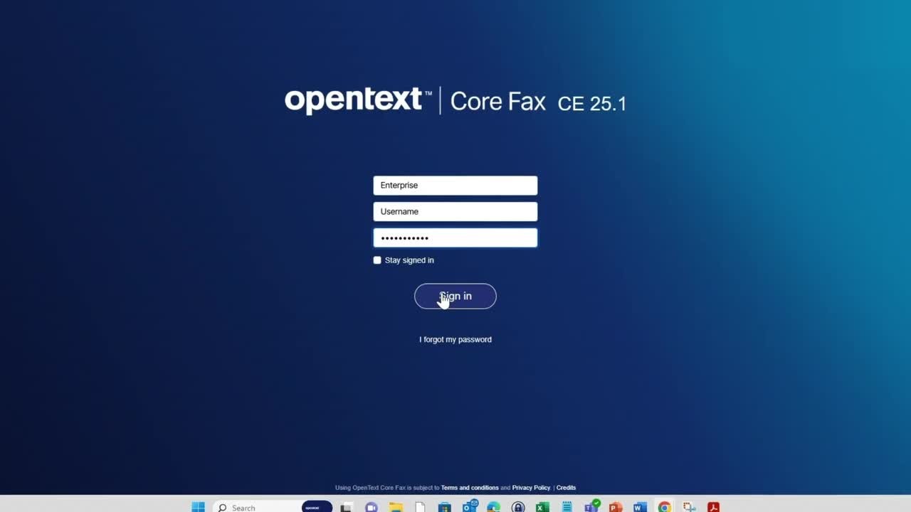Open Microsoft Teams from the taskbar
This screenshot has width=911, height=512.
pyautogui.click(x=591, y=506)
